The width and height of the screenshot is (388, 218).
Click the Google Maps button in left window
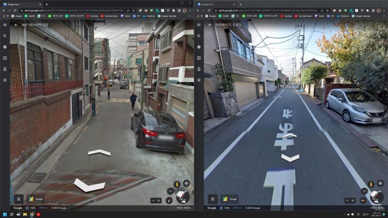tap(36, 199)
